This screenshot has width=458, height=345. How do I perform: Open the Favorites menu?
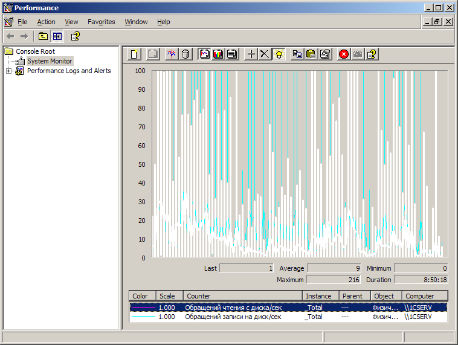101,22
